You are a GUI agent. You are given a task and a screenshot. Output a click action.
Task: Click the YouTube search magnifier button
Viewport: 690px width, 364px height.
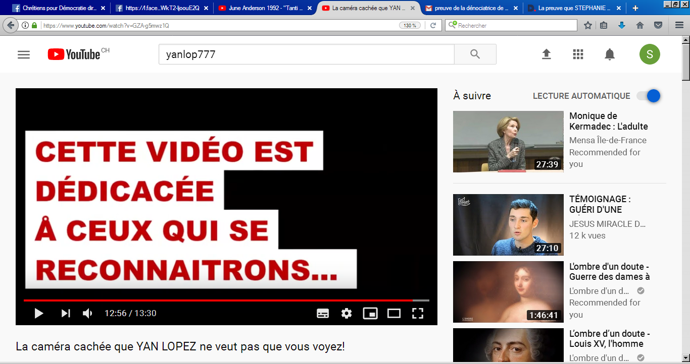(x=475, y=54)
